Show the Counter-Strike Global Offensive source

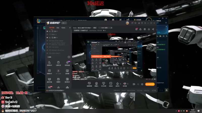[47, 44]
